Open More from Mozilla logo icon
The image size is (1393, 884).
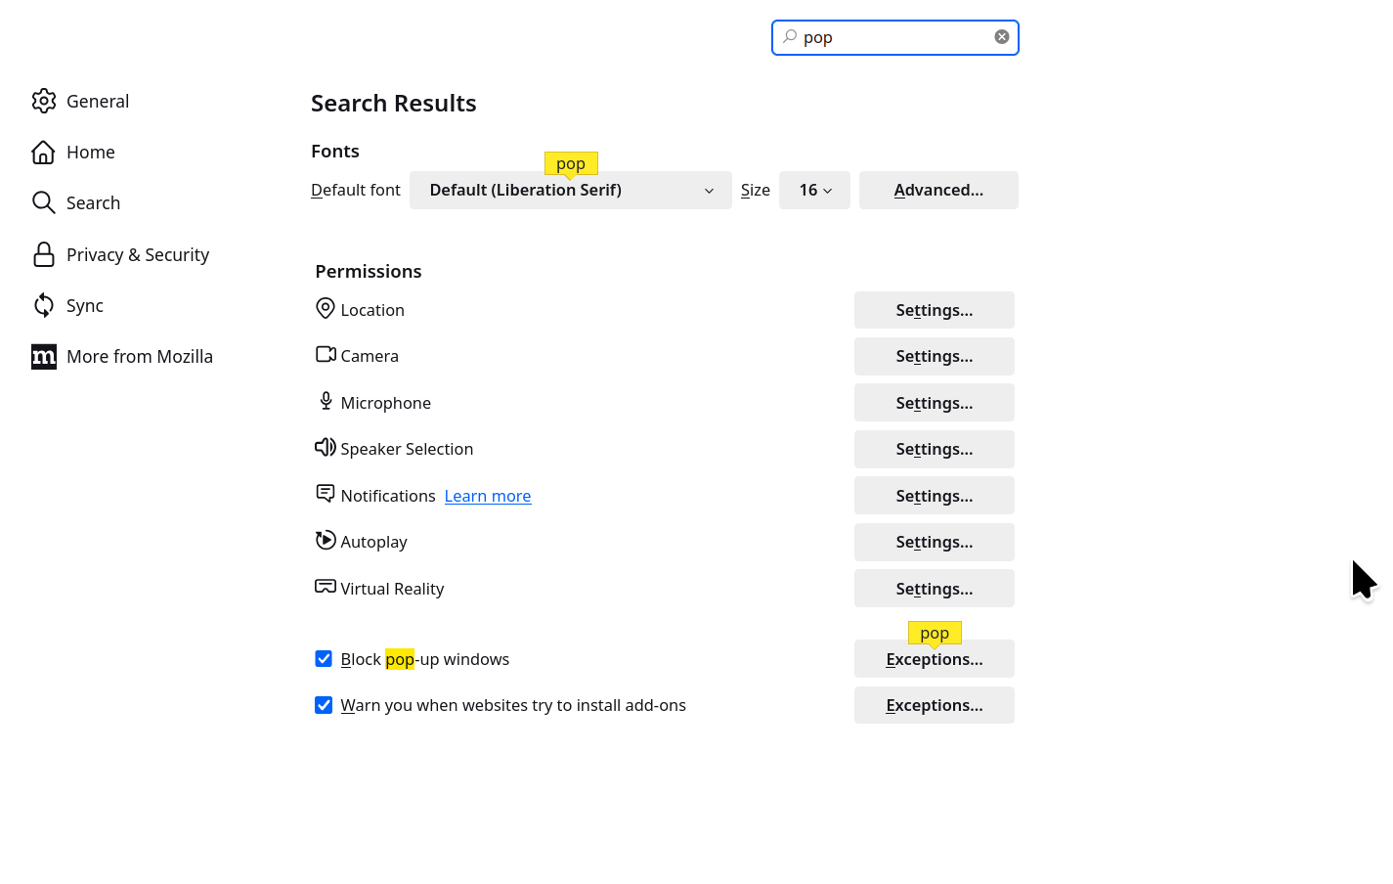click(x=44, y=356)
